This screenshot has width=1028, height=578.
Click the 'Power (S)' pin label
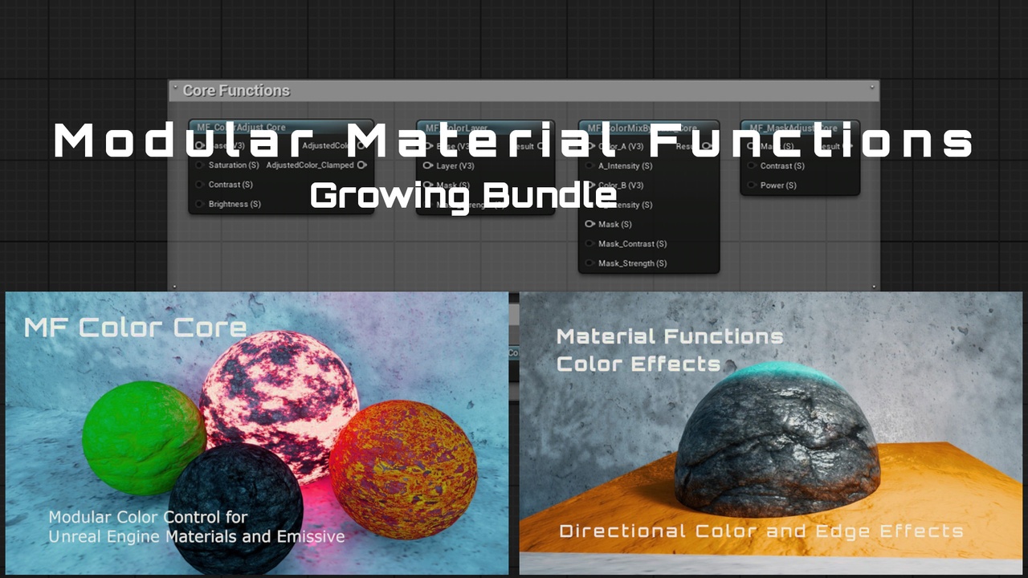point(778,185)
